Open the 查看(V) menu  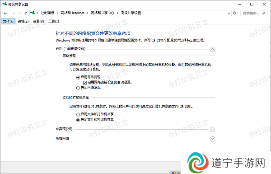pyautogui.click(x=38, y=21)
